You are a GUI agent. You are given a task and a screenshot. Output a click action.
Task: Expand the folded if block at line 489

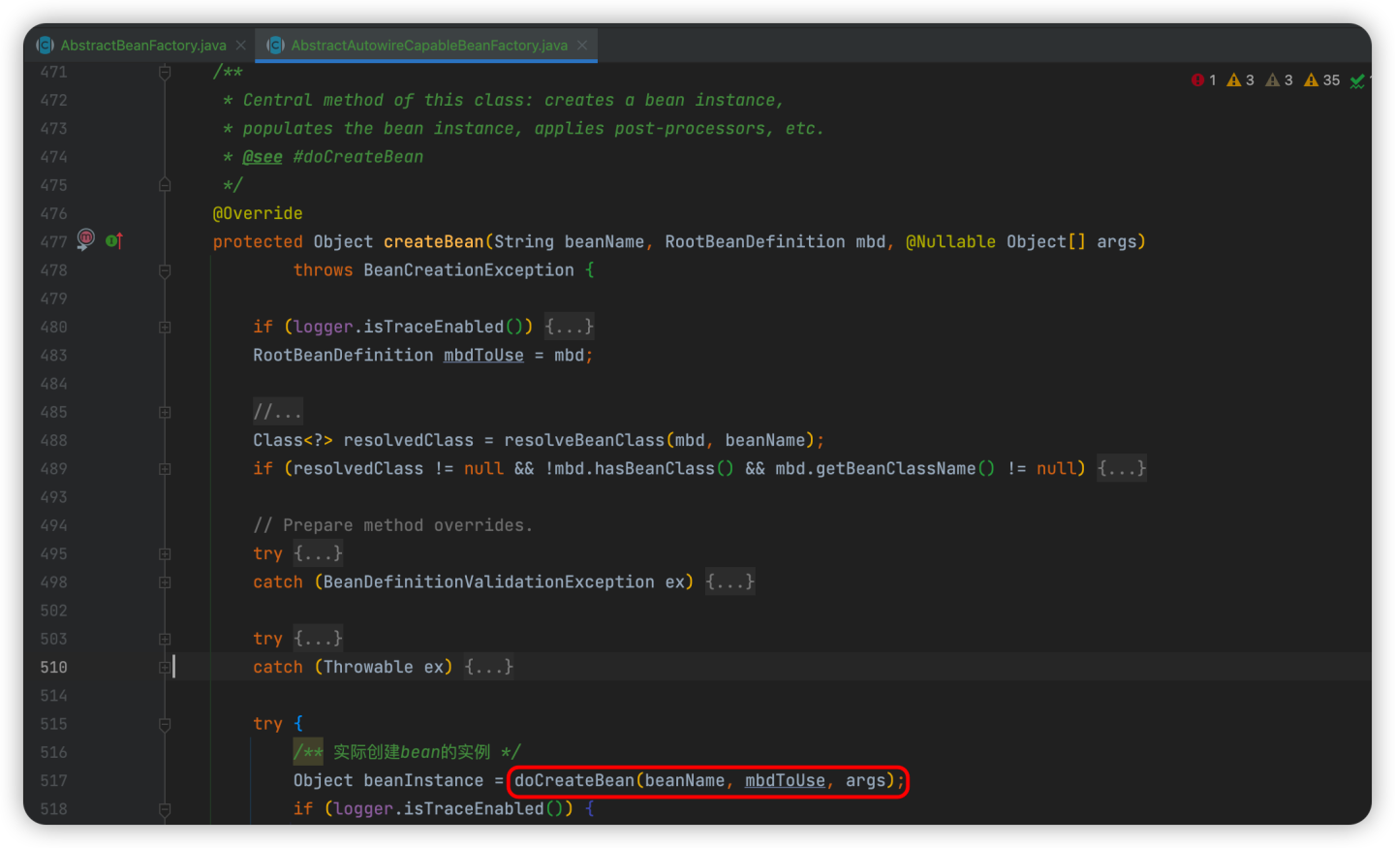pyautogui.click(x=165, y=469)
